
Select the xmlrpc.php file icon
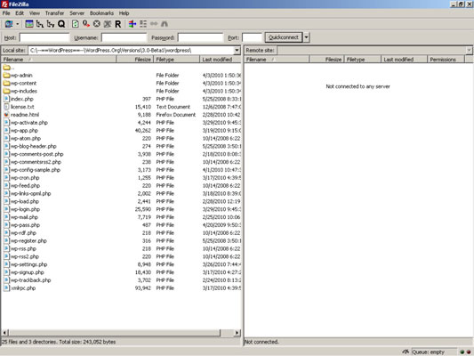pyautogui.click(x=6, y=288)
